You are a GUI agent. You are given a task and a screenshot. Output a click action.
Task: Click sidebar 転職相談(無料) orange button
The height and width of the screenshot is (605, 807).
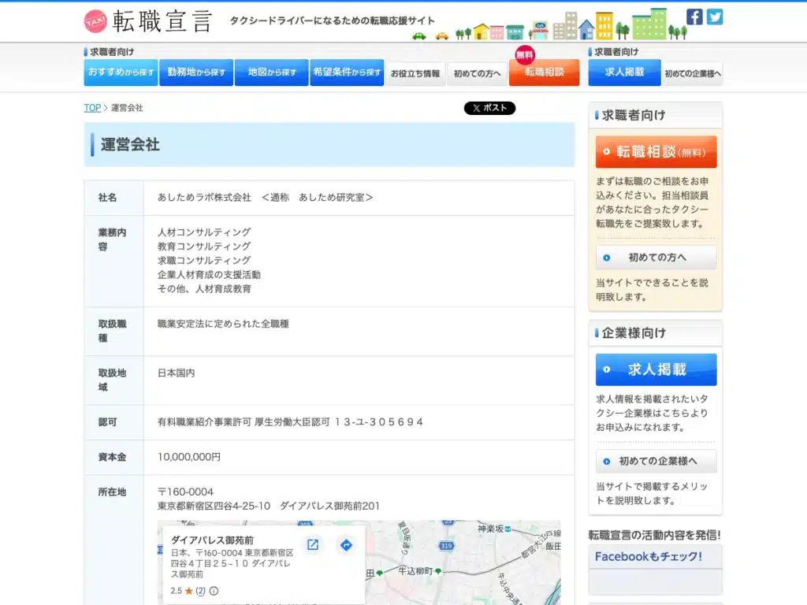pos(656,152)
